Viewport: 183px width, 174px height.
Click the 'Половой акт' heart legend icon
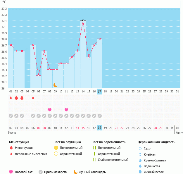point(11,172)
